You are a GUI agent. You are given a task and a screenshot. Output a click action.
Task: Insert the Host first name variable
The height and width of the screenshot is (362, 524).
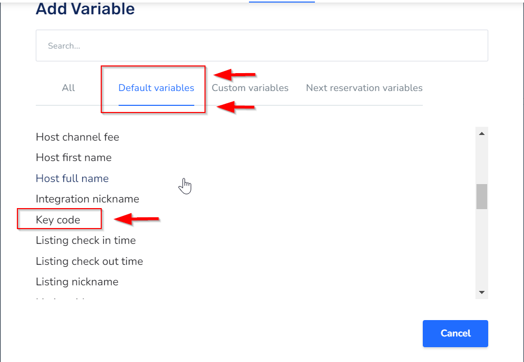click(74, 157)
